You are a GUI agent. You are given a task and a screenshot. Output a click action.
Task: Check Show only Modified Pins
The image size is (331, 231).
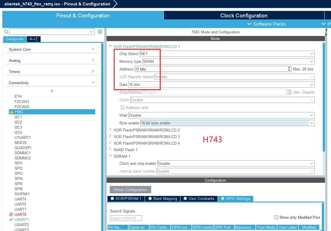click(276, 217)
